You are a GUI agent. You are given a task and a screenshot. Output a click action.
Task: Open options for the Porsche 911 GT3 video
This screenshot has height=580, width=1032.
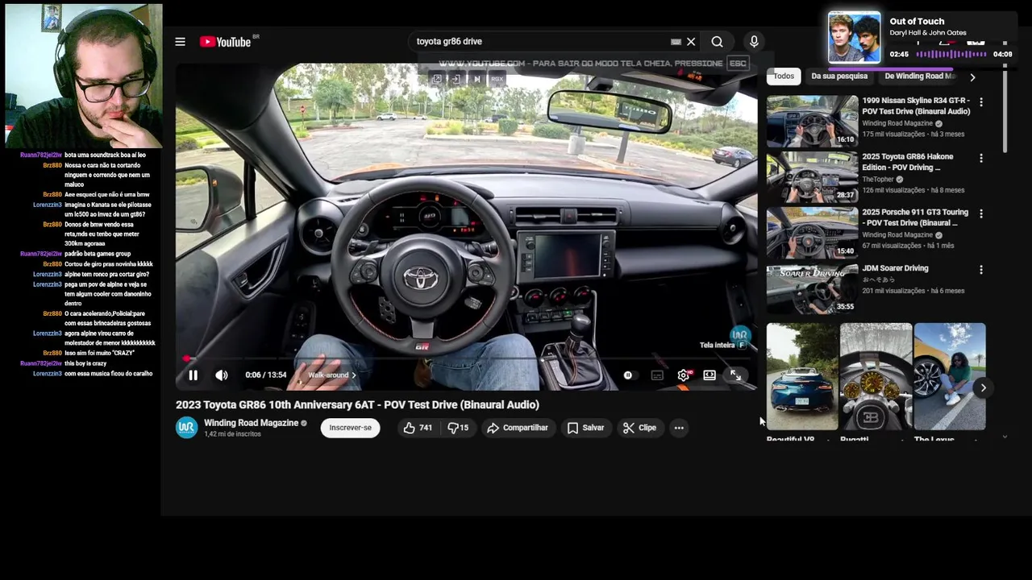[981, 214]
